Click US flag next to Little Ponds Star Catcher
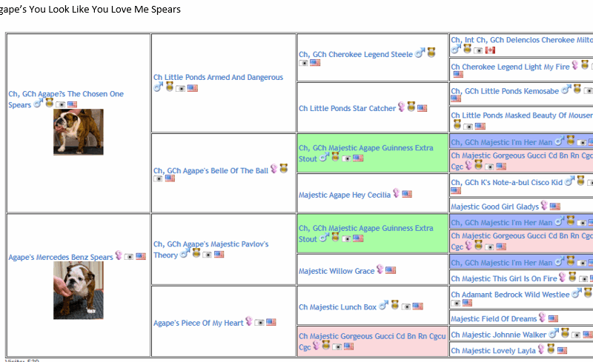 click(423, 108)
